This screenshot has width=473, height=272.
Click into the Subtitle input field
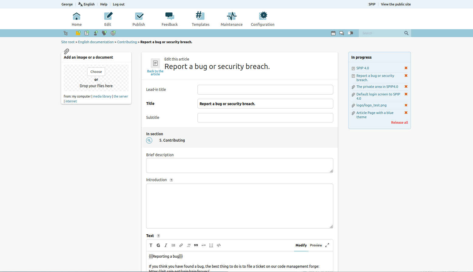click(265, 118)
